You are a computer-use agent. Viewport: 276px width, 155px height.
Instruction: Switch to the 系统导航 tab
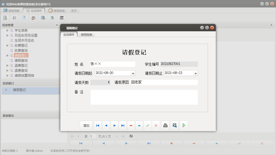[x=14, y=11]
